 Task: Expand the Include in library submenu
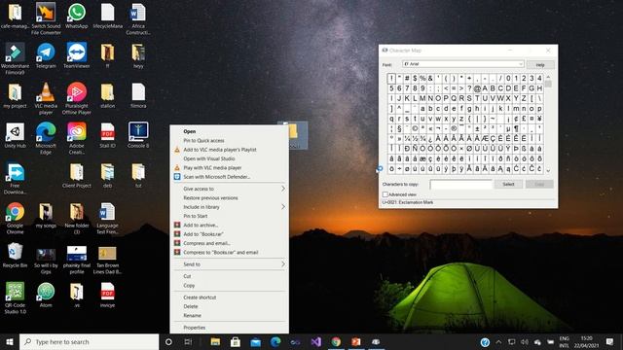click(230, 207)
